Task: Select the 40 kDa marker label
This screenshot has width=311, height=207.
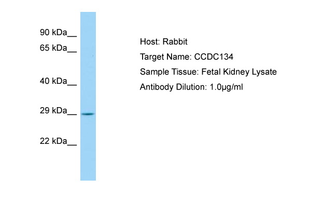Action: click(x=53, y=81)
